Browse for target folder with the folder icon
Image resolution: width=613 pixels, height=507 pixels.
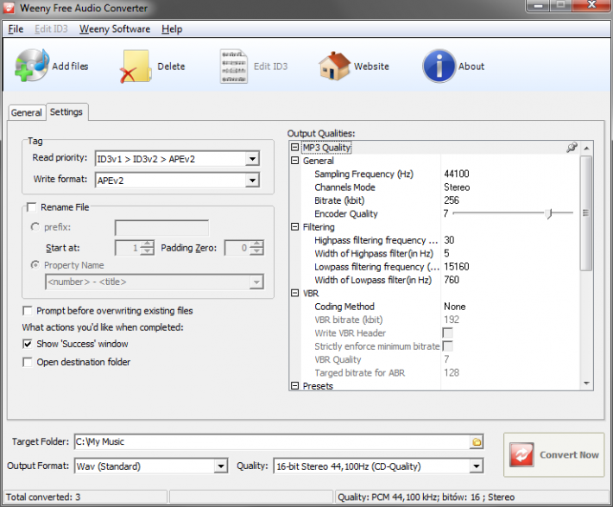(x=477, y=442)
